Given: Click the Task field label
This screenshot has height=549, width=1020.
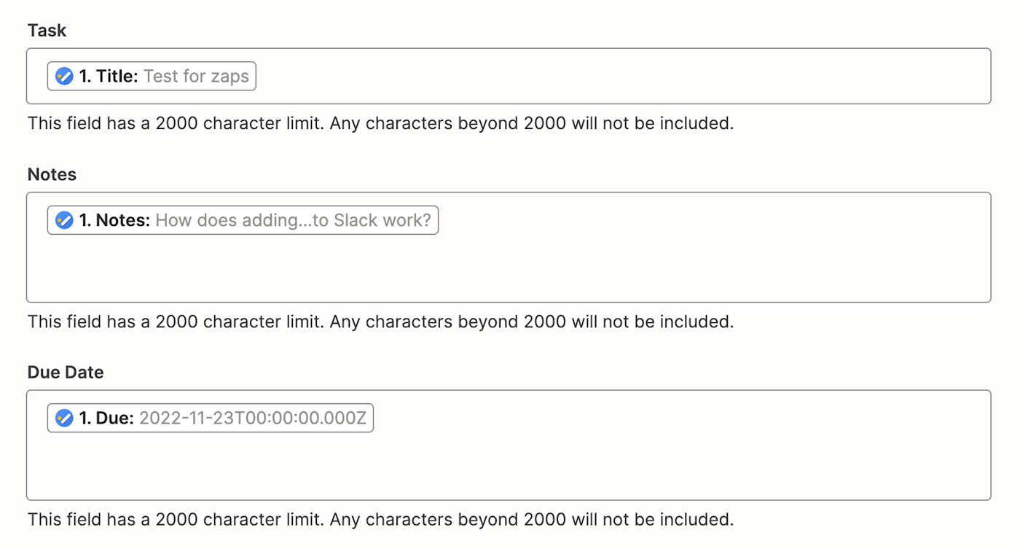Looking at the screenshot, I should click(47, 31).
